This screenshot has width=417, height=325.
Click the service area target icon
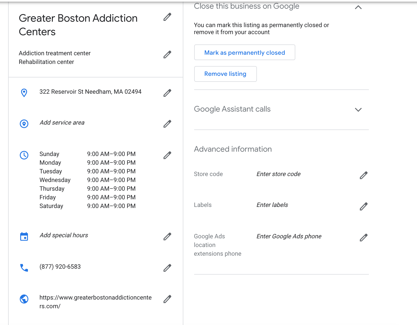click(24, 124)
